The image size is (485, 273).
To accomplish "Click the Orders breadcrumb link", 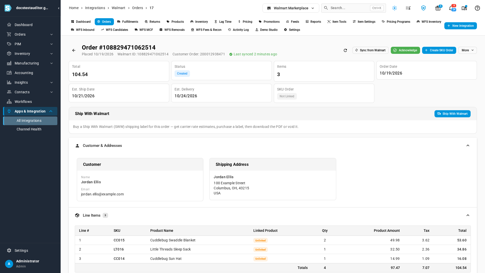I will click(x=137, y=8).
